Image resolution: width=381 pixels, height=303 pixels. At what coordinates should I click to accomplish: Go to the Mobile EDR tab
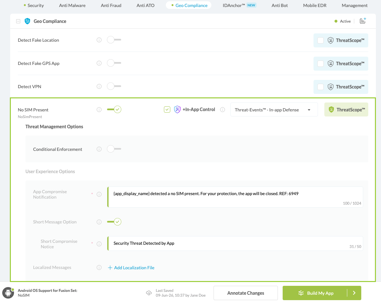pos(315,5)
